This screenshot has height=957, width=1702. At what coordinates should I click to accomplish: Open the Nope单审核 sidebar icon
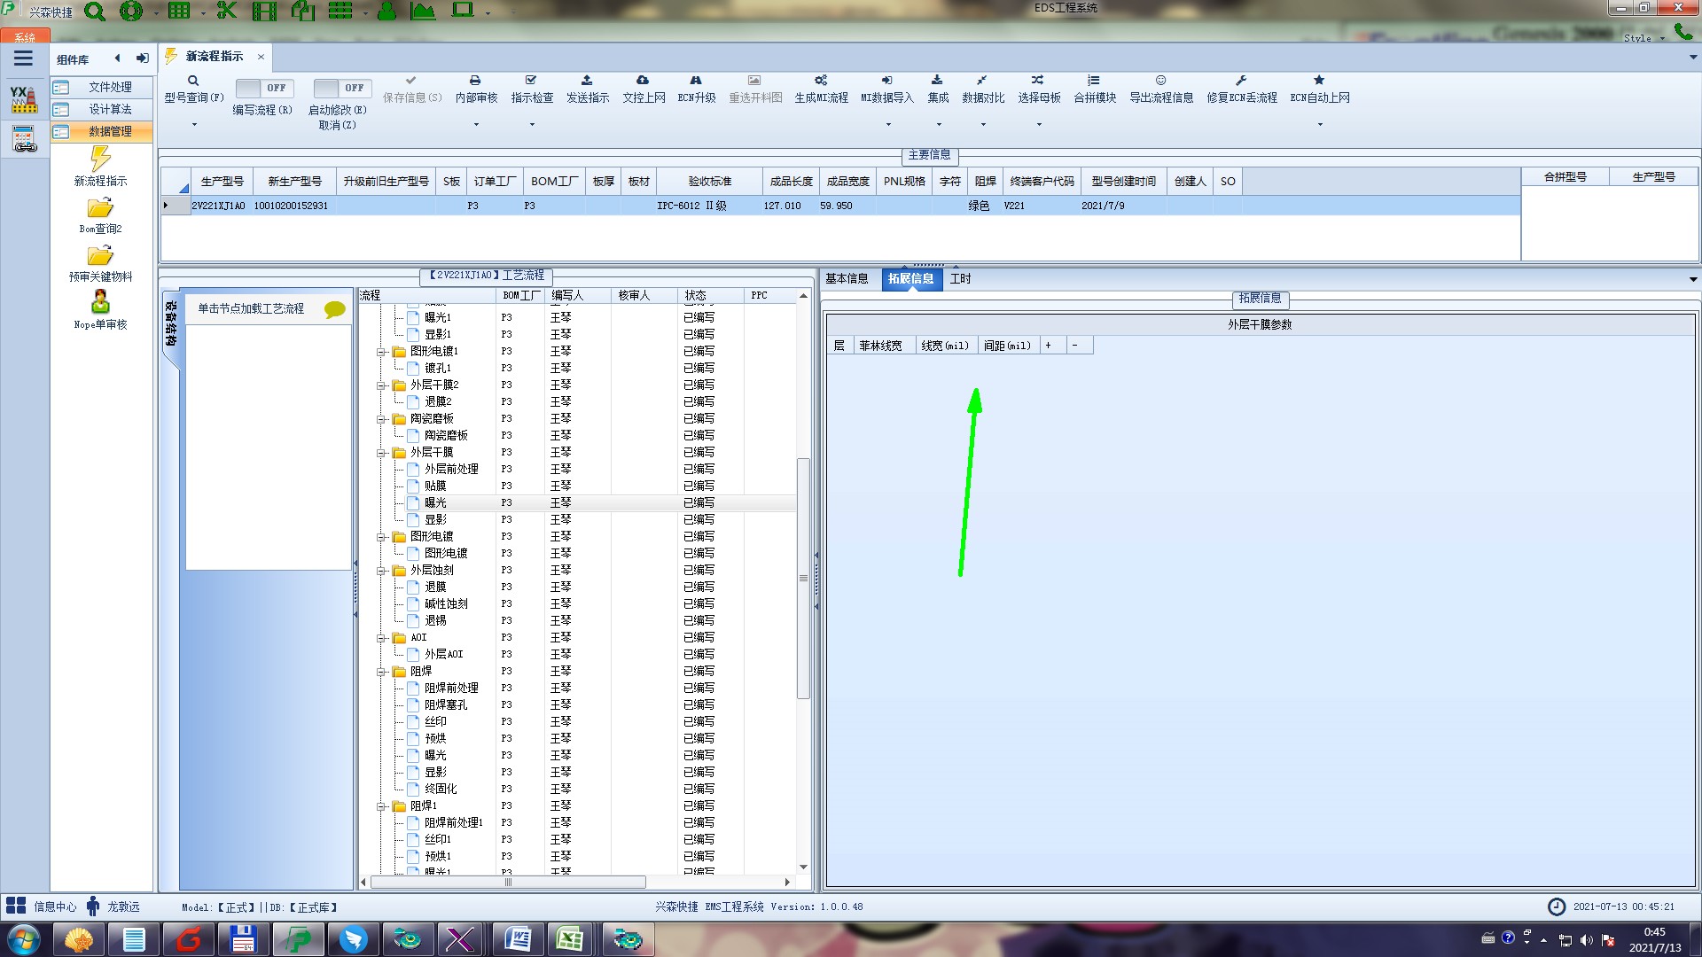(x=100, y=303)
